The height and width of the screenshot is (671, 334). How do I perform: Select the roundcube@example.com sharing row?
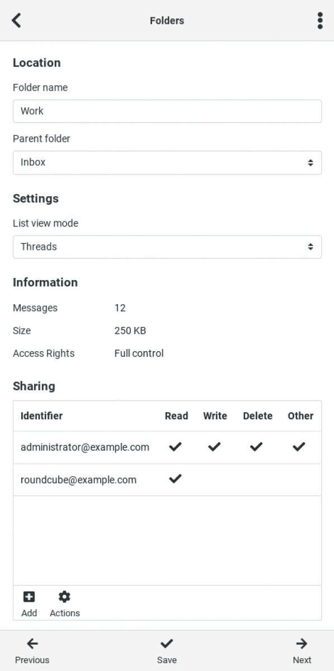pyautogui.click(x=167, y=480)
